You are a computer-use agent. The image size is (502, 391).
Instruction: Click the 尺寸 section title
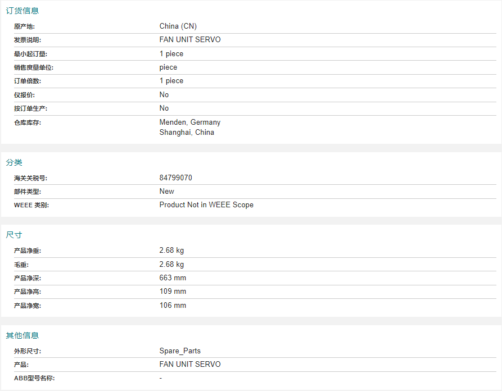13,234
